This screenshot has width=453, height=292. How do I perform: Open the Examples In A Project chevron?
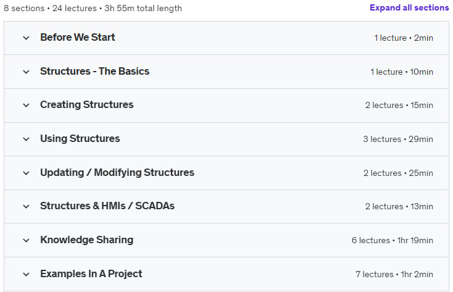(x=26, y=274)
